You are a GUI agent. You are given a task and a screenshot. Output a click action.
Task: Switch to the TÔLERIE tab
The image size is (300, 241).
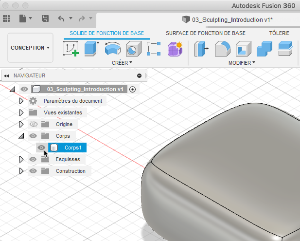[279, 33]
